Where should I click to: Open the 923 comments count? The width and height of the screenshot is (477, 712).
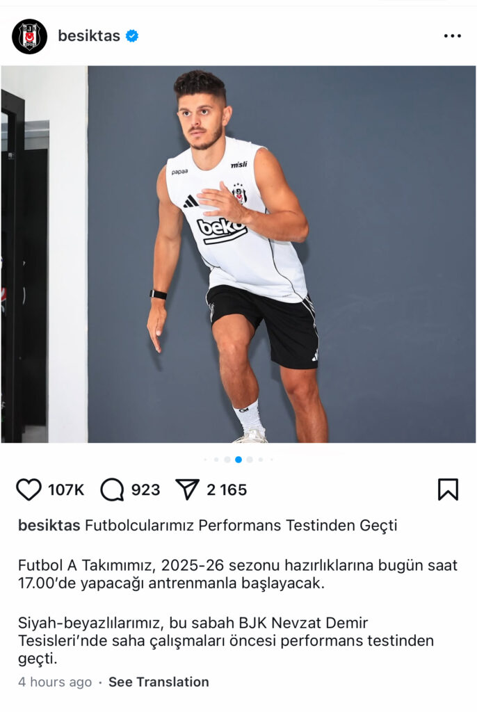click(x=146, y=490)
